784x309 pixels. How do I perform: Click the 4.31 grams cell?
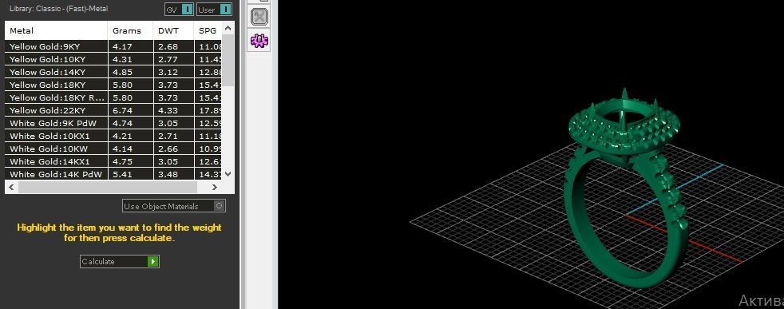click(130, 59)
